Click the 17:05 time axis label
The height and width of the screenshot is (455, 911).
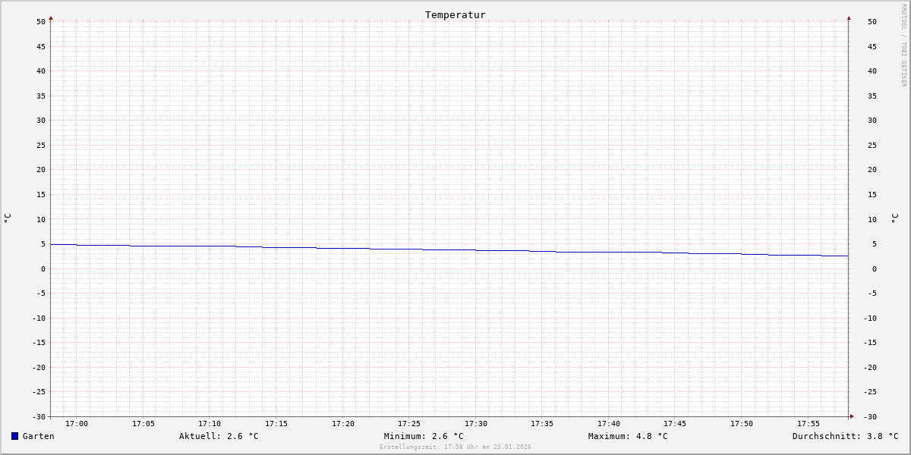(x=143, y=423)
